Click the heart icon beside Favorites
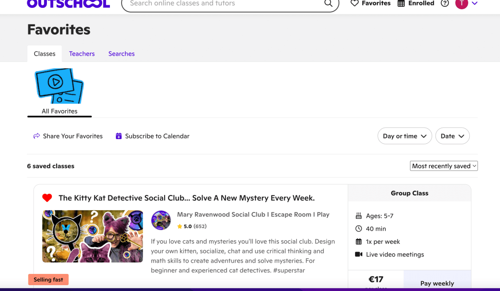Screen dimensions: 500x291 (x=355, y=3)
